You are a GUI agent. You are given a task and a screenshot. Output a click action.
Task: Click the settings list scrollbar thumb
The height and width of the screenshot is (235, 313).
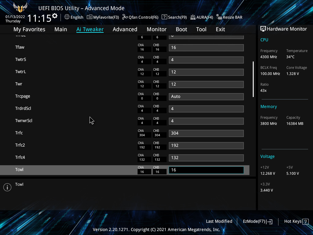[x=253, y=79]
